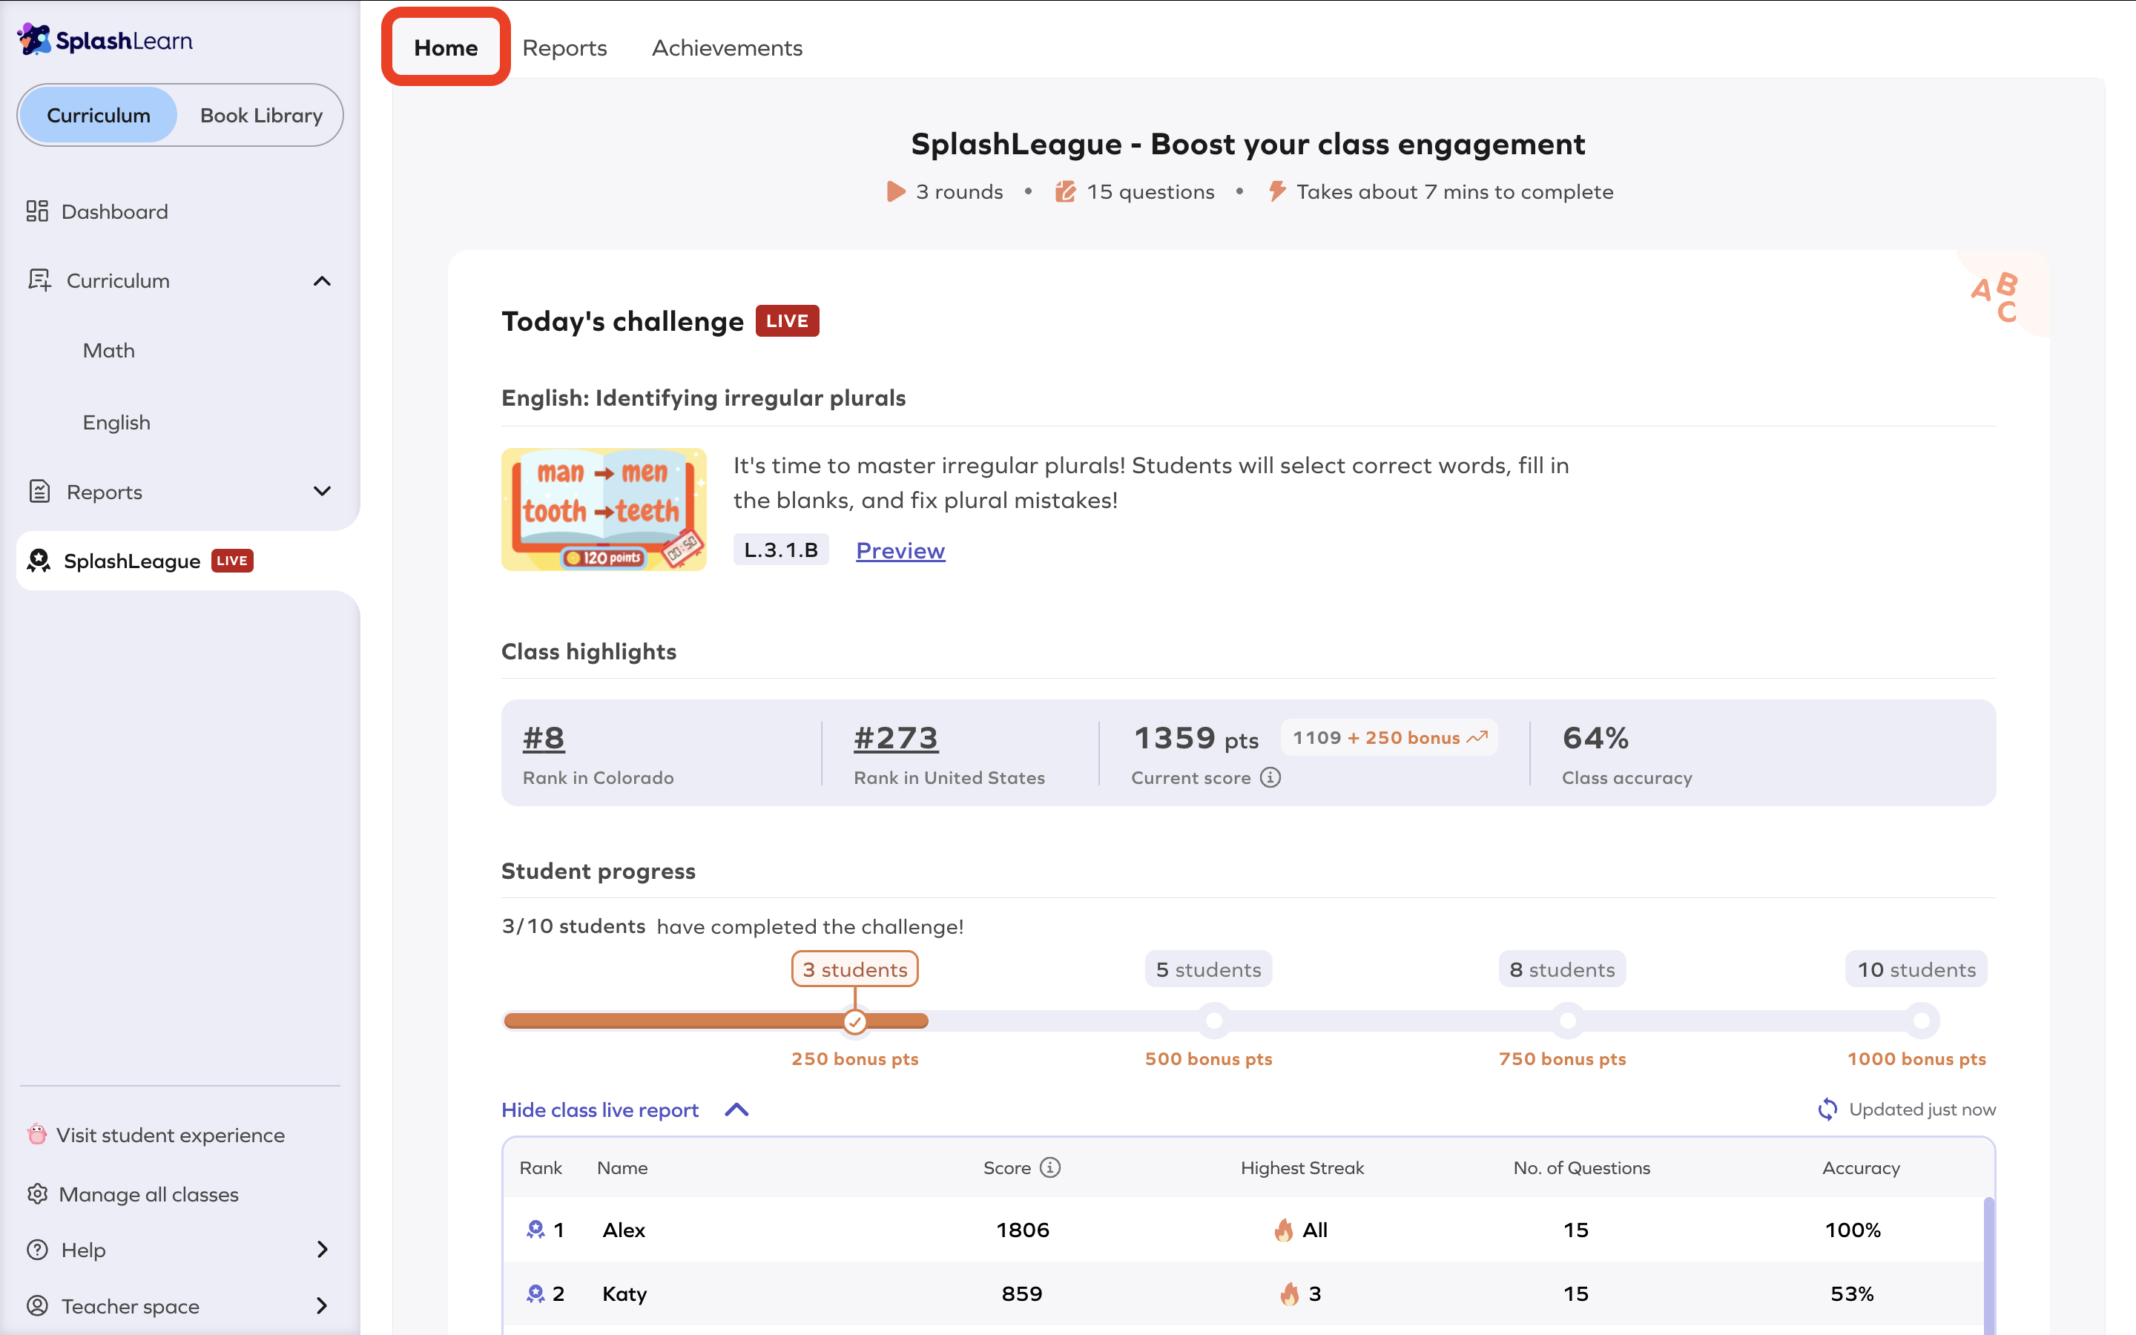Click Alex's score 1806
This screenshot has width=2136, height=1335.
pos(1023,1229)
